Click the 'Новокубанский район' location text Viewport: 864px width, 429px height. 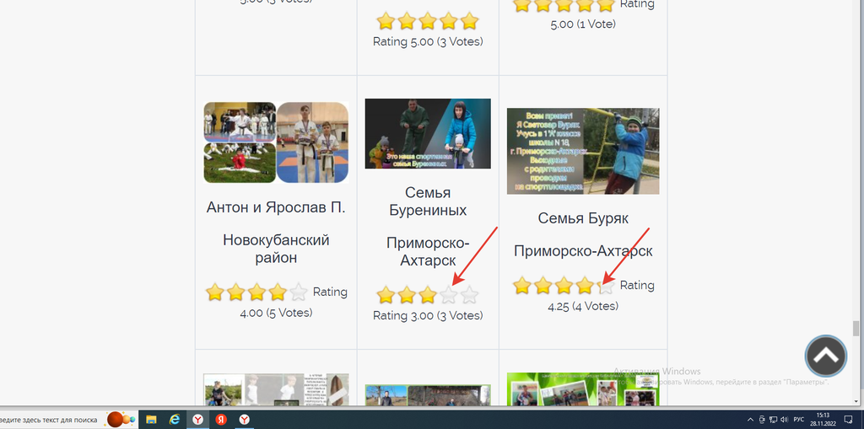(x=276, y=249)
